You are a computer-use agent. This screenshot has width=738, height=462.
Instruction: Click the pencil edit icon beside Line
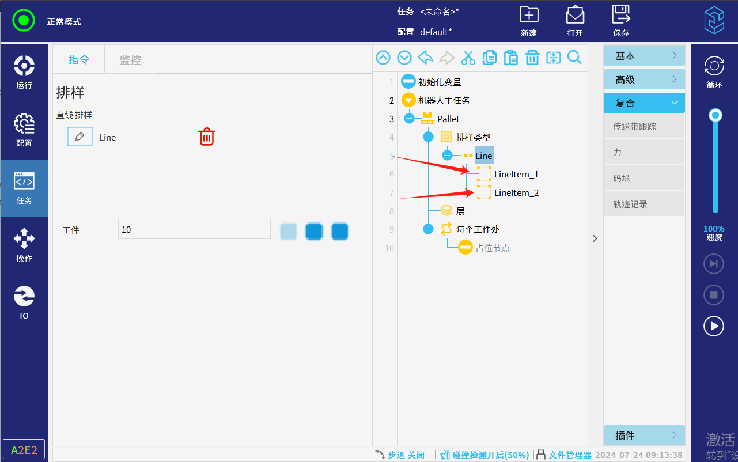point(80,137)
